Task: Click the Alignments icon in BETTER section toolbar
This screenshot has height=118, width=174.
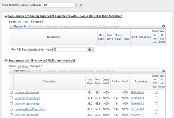Action: click(11, 26)
